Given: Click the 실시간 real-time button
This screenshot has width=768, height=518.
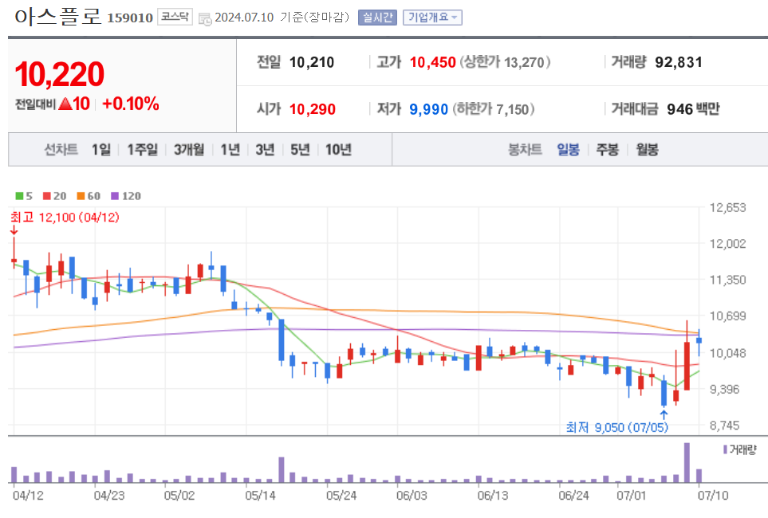Looking at the screenshot, I should 377,18.
